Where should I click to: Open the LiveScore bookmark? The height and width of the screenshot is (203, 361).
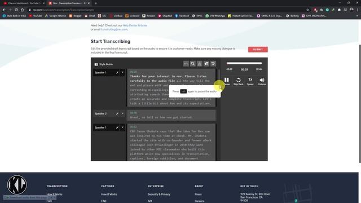pyautogui.click(x=133, y=16)
